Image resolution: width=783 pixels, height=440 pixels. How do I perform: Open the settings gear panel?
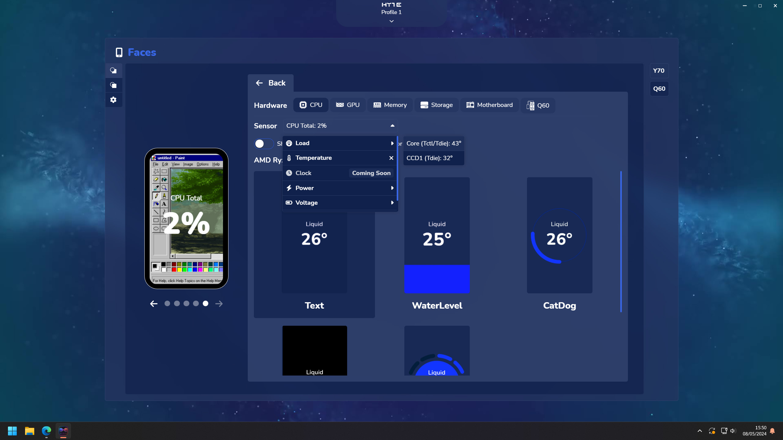coord(113,99)
